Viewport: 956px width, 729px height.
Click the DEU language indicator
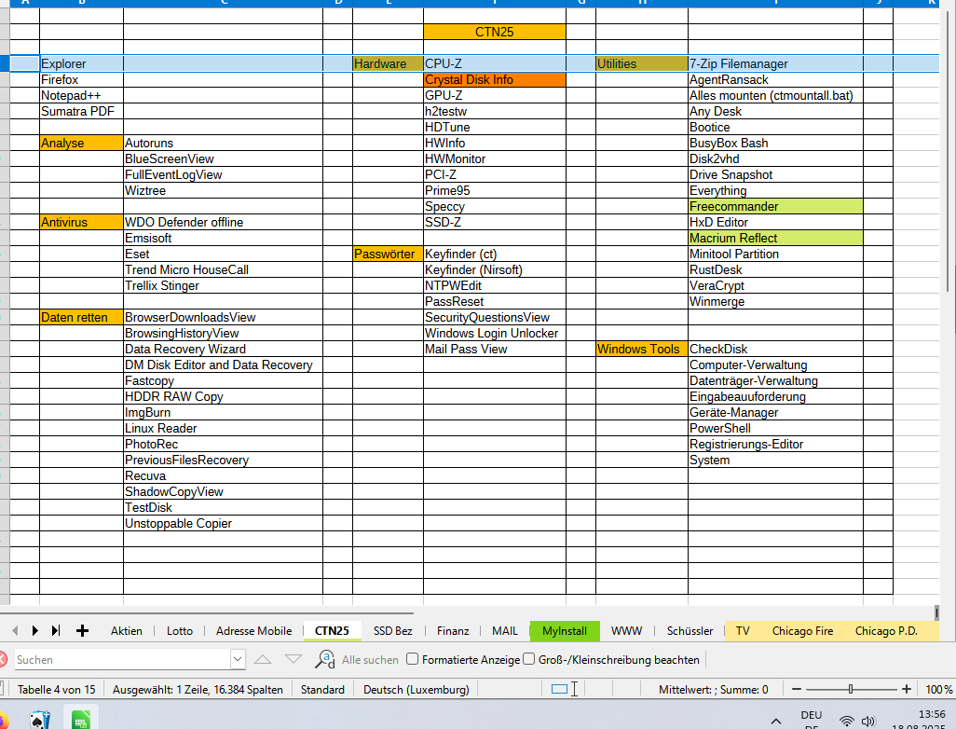tap(811, 715)
